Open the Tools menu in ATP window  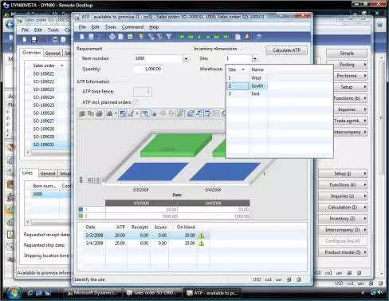click(110, 27)
